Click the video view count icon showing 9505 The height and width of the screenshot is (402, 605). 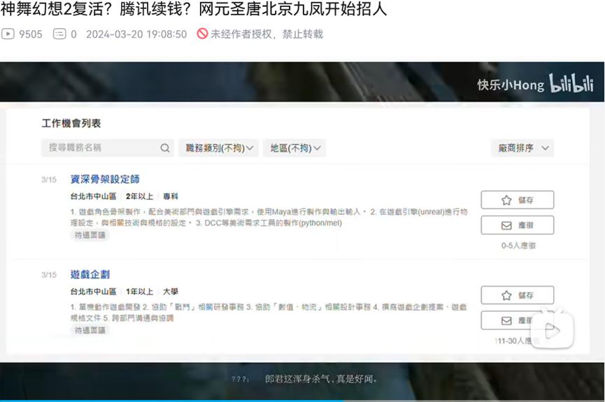click(x=8, y=34)
